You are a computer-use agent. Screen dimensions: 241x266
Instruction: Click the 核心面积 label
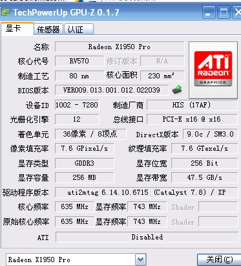pyautogui.click(x=121, y=75)
